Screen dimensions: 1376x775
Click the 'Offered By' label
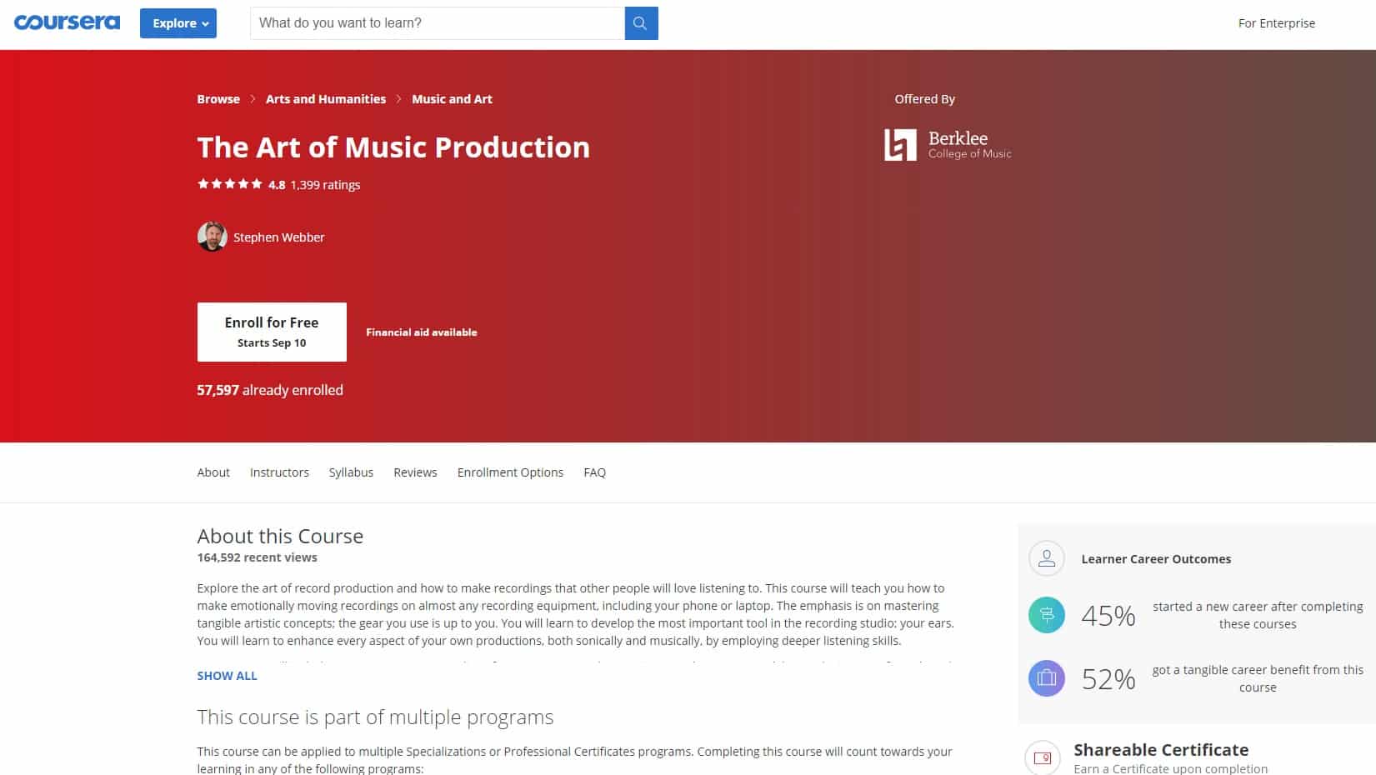pyautogui.click(x=925, y=99)
